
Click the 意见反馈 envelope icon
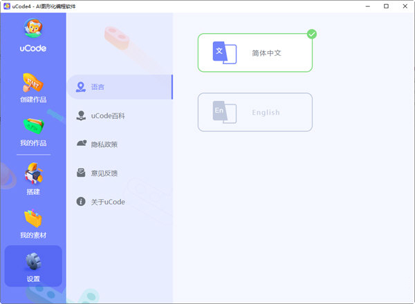click(81, 172)
